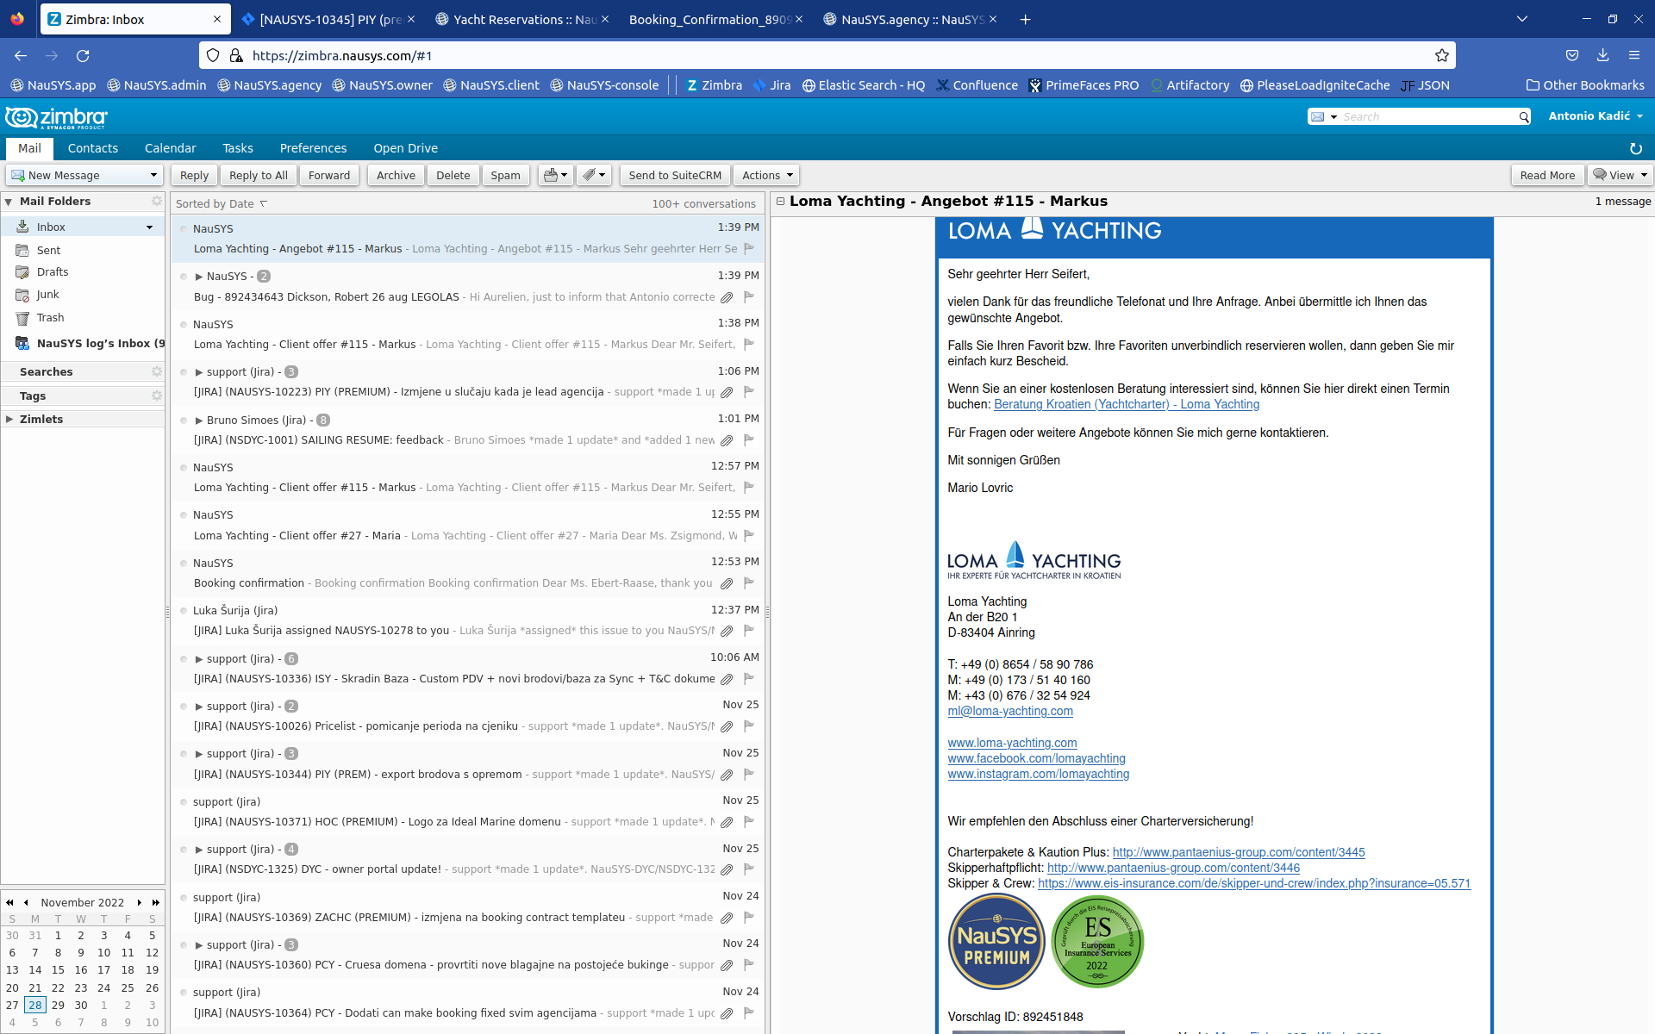Click the Read More button
This screenshot has width=1655, height=1034.
click(1547, 175)
